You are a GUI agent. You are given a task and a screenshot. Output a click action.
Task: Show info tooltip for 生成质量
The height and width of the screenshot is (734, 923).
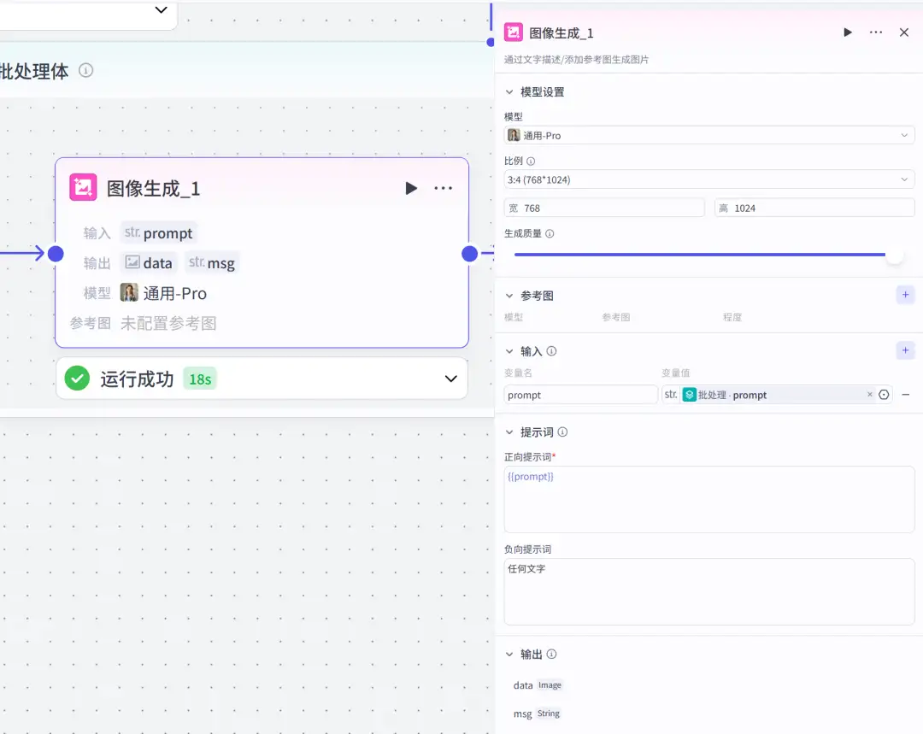(x=550, y=233)
